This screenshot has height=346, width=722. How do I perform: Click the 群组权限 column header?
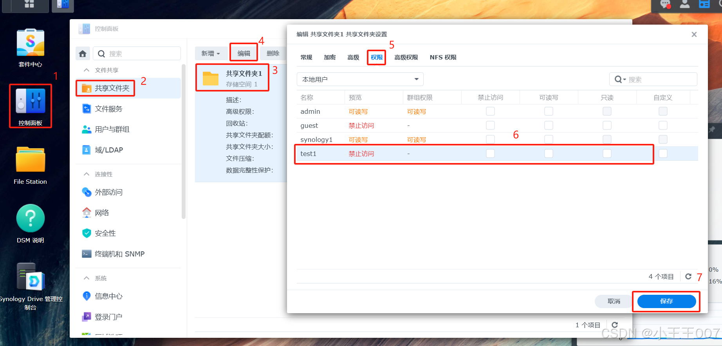click(420, 98)
